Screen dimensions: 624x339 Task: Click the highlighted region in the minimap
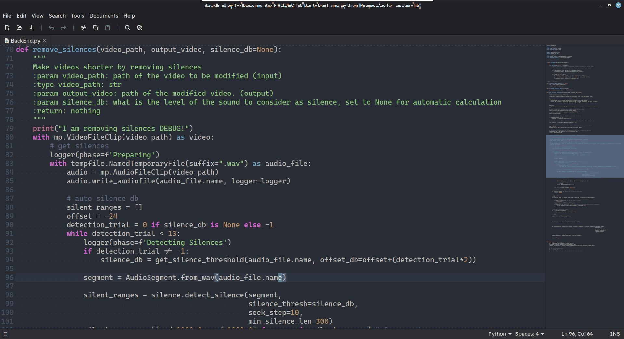click(585, 156)
